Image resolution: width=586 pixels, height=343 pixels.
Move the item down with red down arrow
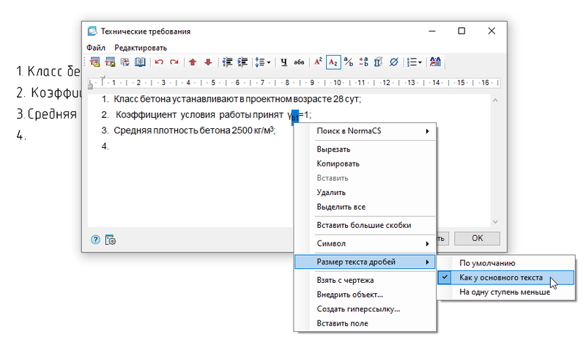click(208, 62)
